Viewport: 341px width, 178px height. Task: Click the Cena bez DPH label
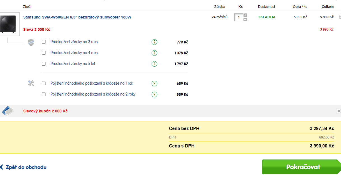tap(184, 129)
